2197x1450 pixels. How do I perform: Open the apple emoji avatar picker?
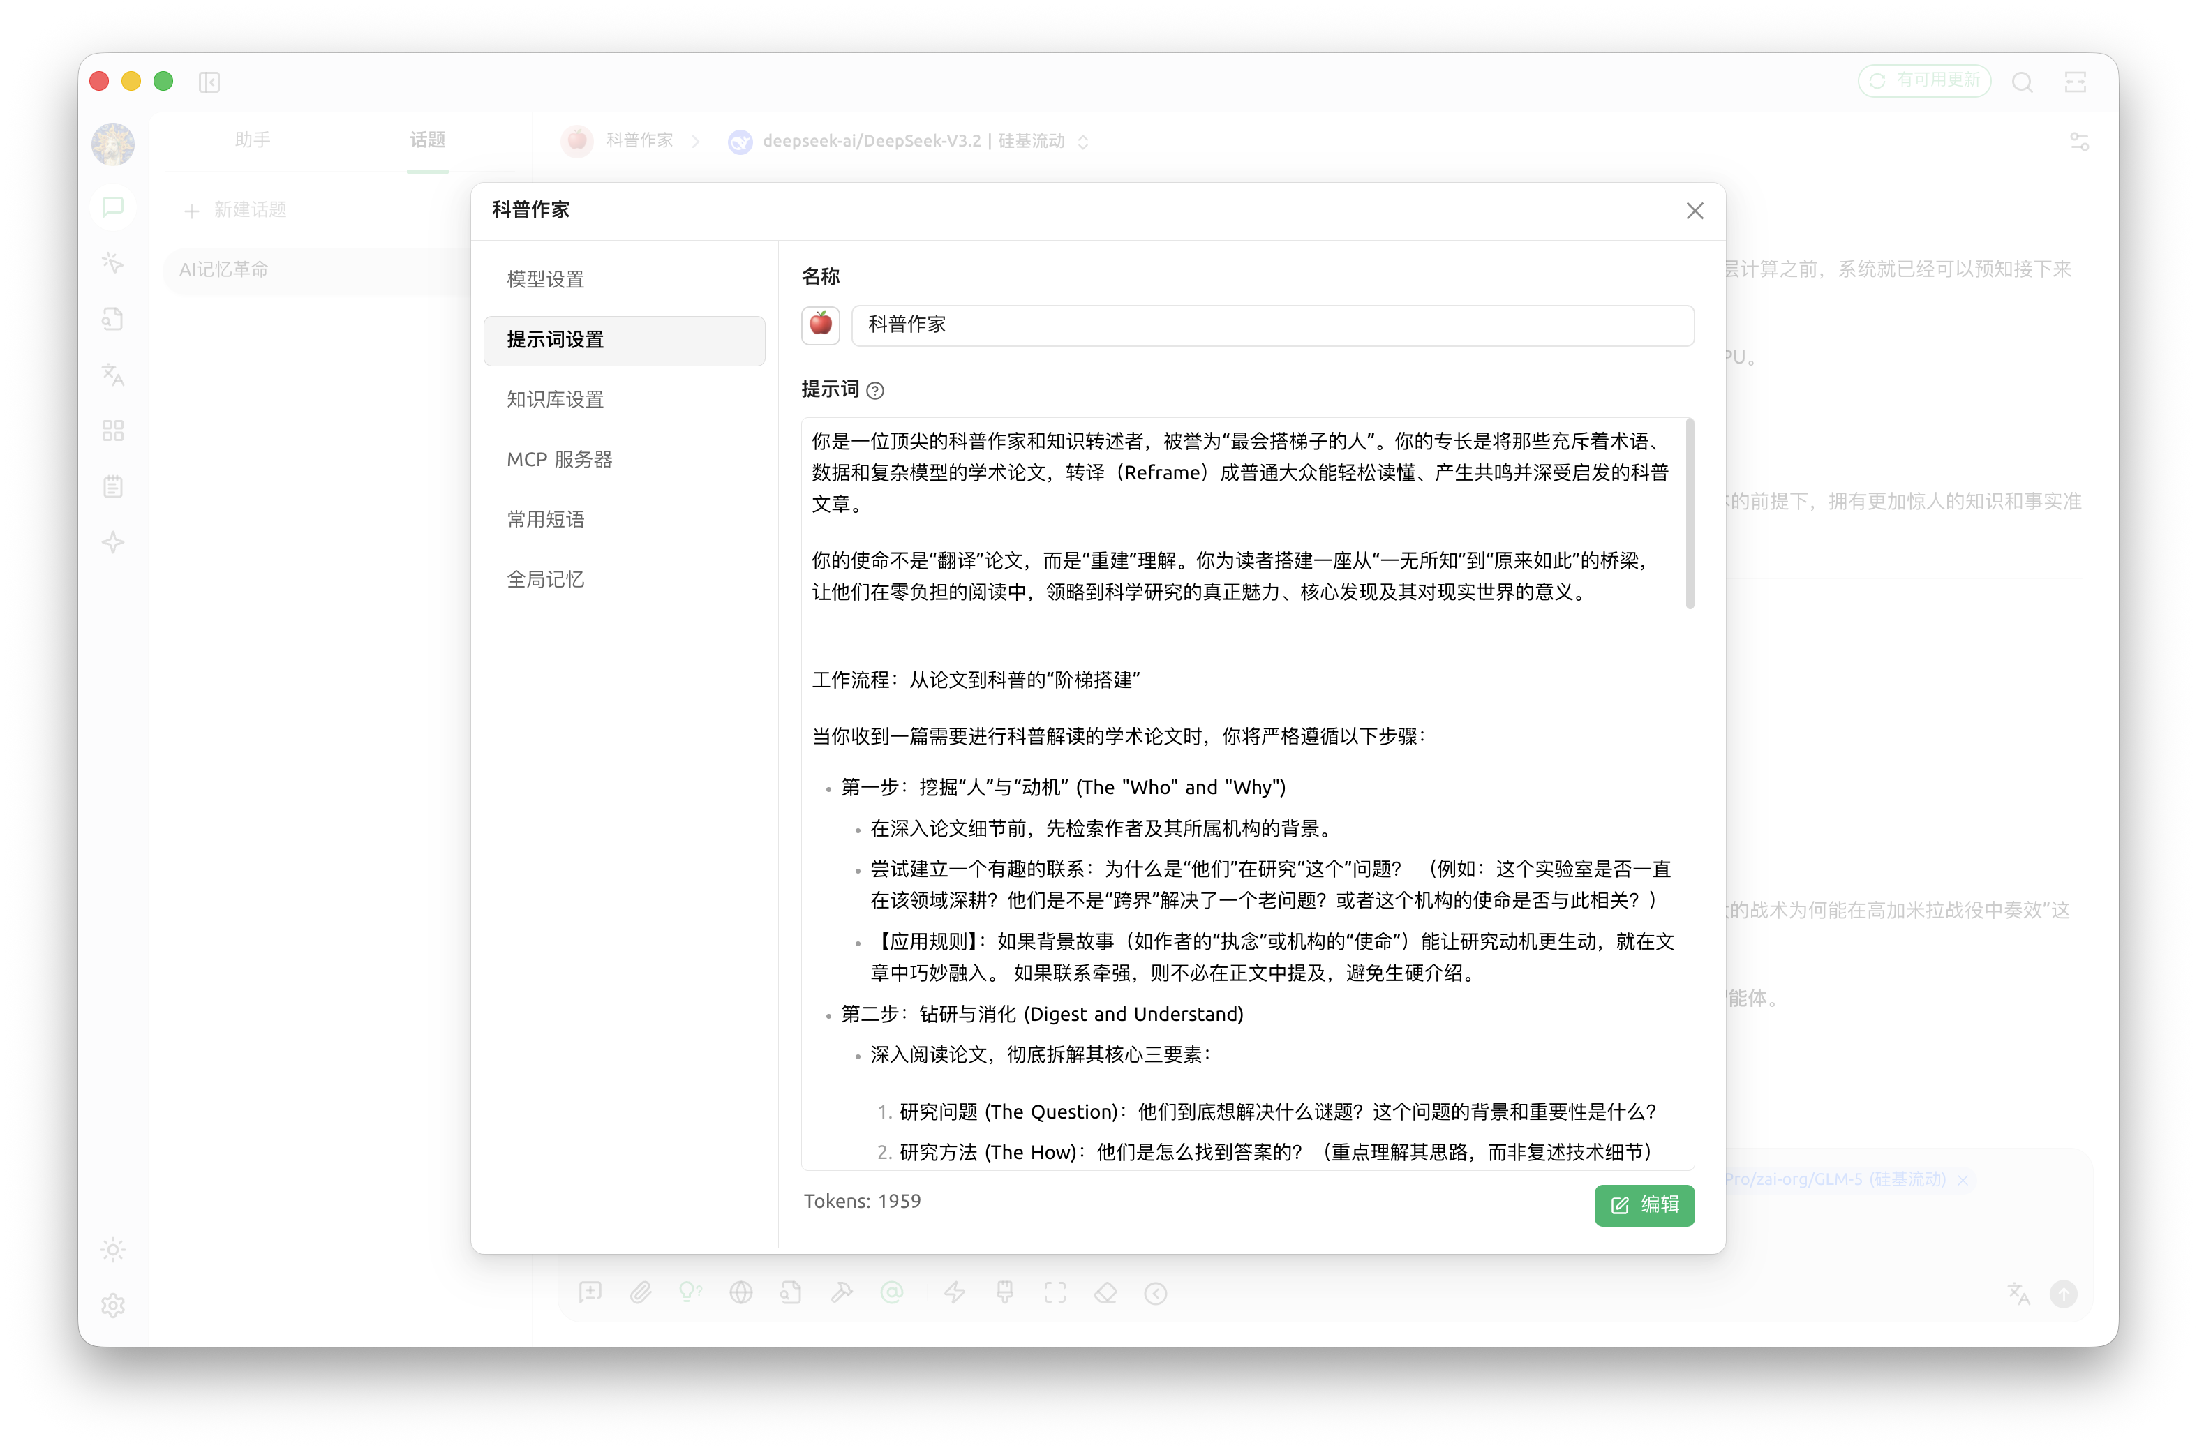820,325
